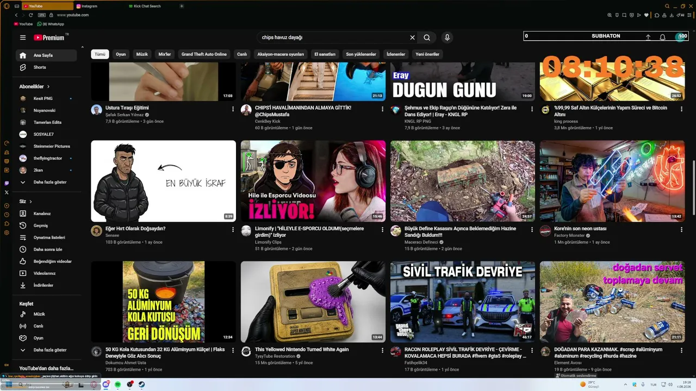Clear the search box with the X

coord(412,37)
